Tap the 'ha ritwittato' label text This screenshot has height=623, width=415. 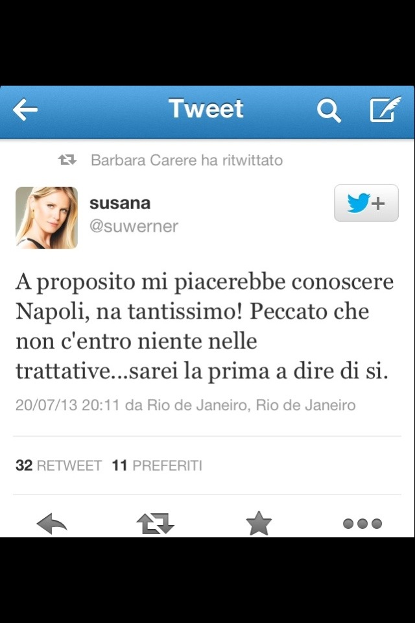click(242, 160)
